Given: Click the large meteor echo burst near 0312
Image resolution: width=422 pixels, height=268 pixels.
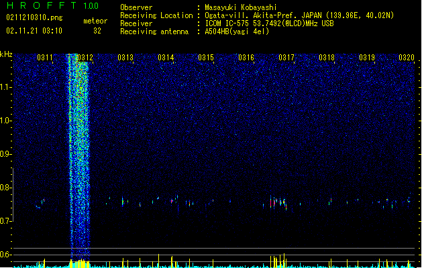Looking at the screenshot, I should point(78,156).
